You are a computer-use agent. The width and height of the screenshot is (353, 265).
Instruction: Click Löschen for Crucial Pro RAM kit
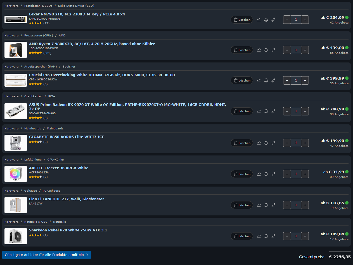pyautogui.click(x=242, y=80)
